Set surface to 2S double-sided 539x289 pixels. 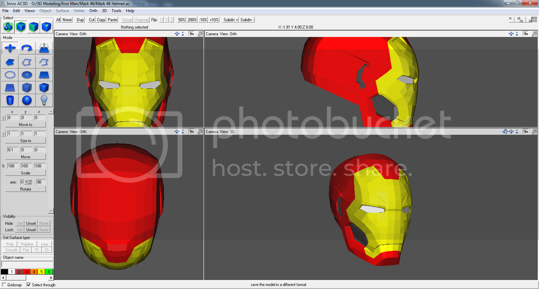click(46, 250)
